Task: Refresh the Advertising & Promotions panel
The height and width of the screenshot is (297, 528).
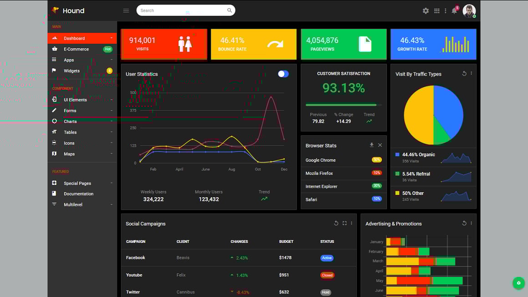Action: point(464,223)
